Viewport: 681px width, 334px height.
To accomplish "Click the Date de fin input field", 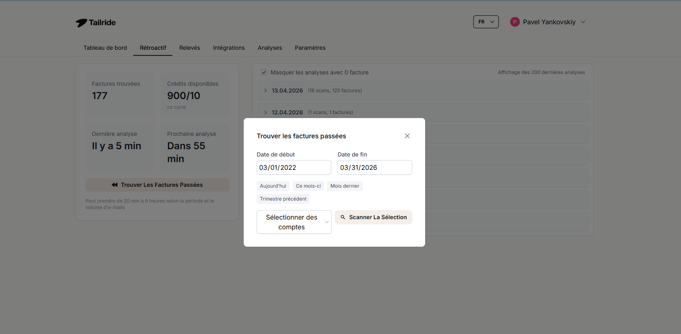I will coord(375,167).
